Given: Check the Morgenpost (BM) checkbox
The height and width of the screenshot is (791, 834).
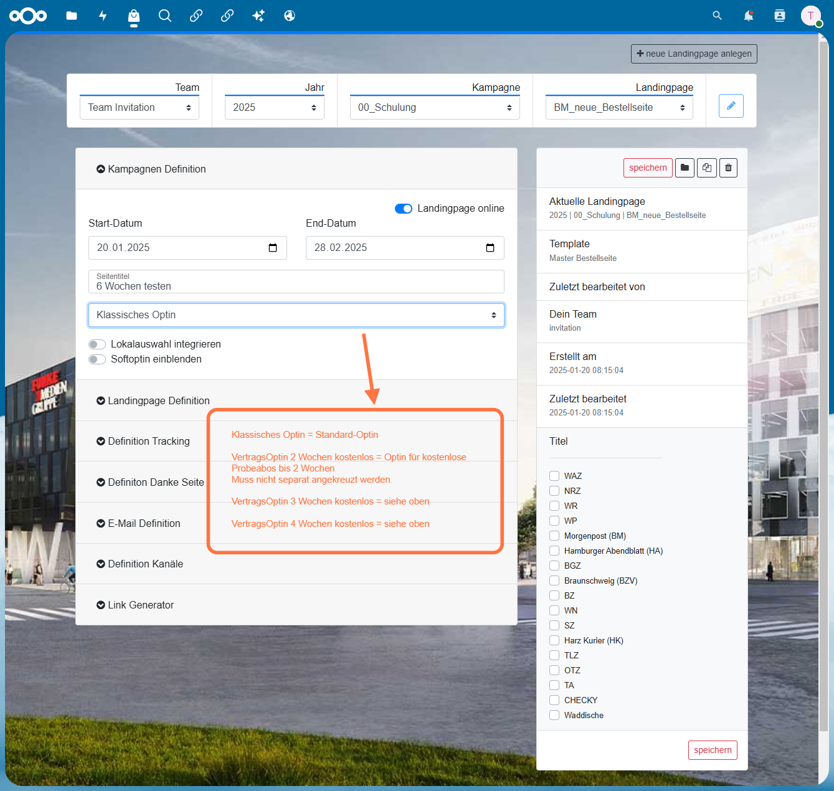Looking at the screenshot, I should pyautogui.click(x=554, y=536).
